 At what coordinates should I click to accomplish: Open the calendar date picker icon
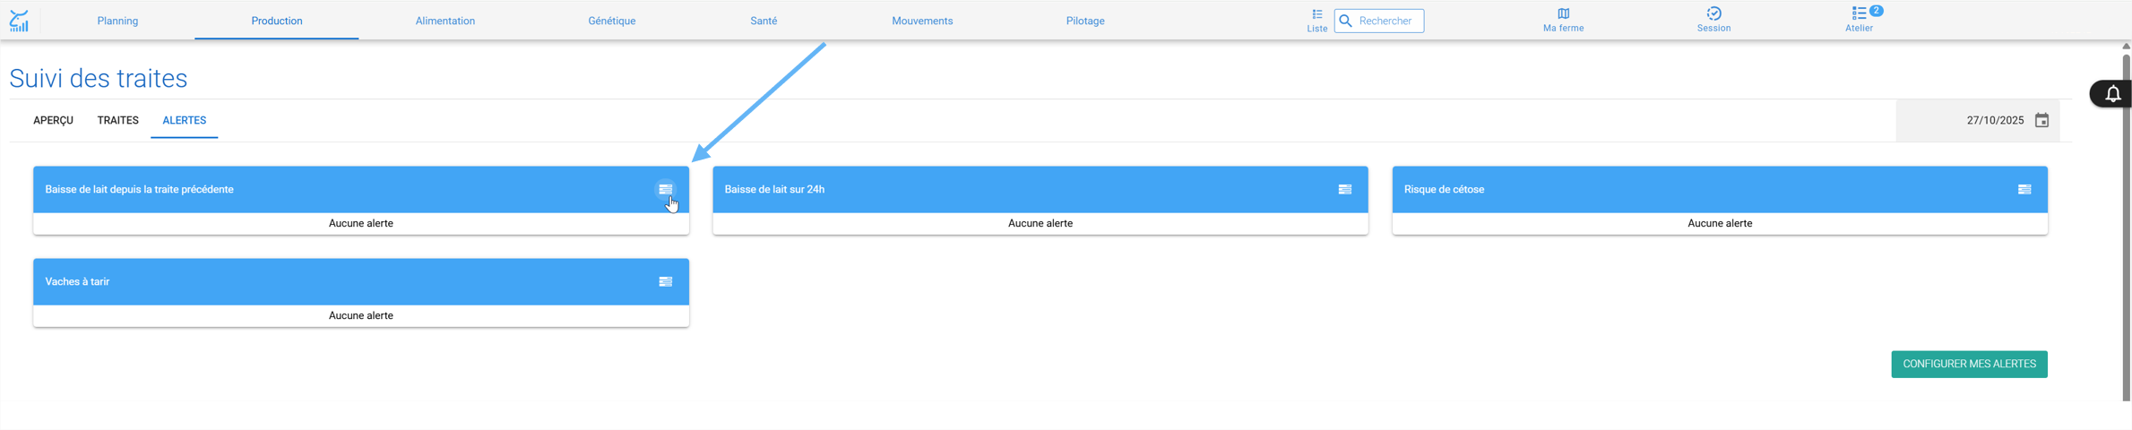pyautogui.click(x=2041, y=120)
